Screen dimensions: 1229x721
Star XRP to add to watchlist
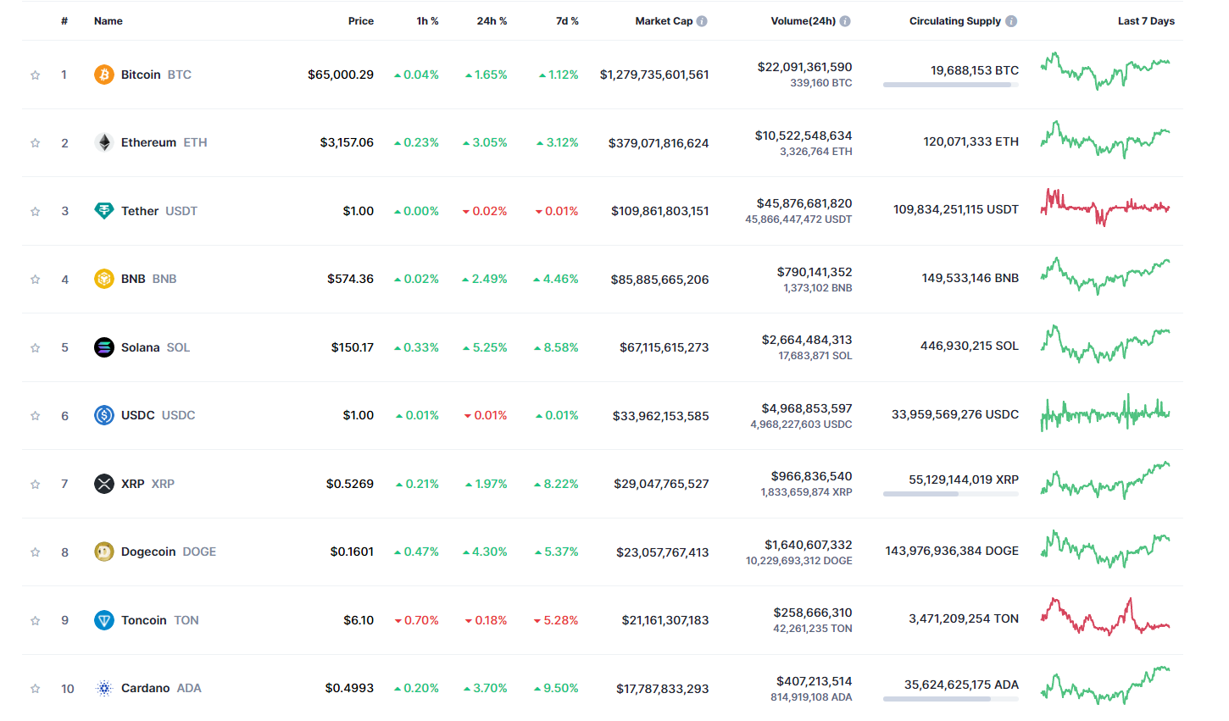pos(36,484)
